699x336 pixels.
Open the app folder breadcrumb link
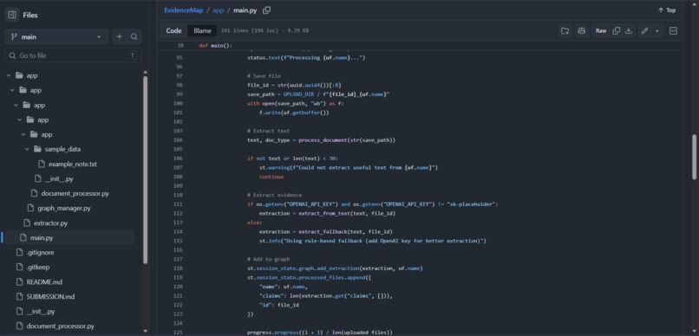coord(218,10)
